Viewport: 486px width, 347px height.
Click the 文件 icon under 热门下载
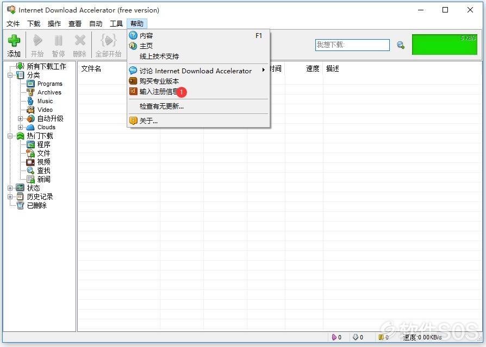(x=30, y=153)
